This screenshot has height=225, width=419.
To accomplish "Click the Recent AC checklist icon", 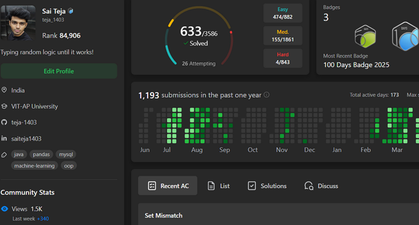I will [152, 186].
